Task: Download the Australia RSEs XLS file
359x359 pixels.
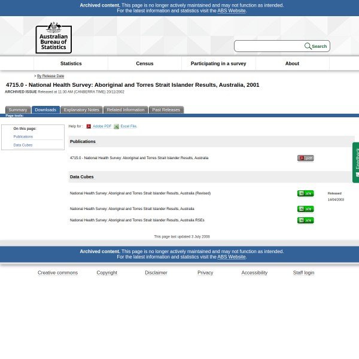Action: [305, 220]
